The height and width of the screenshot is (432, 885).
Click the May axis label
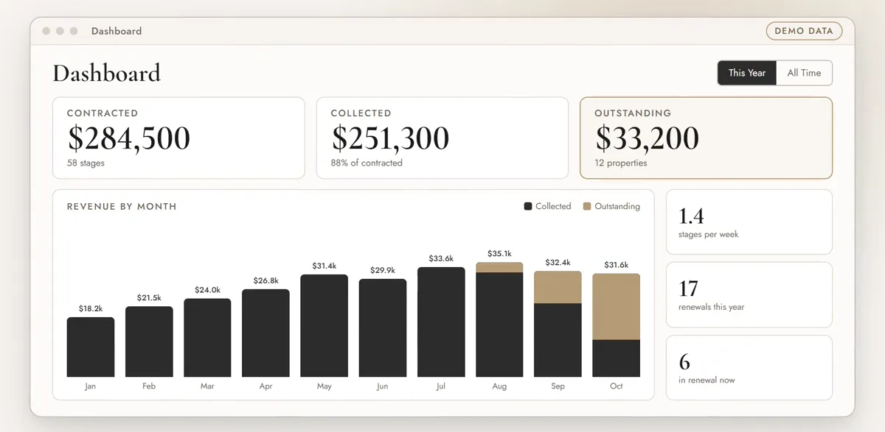(324, 386)
